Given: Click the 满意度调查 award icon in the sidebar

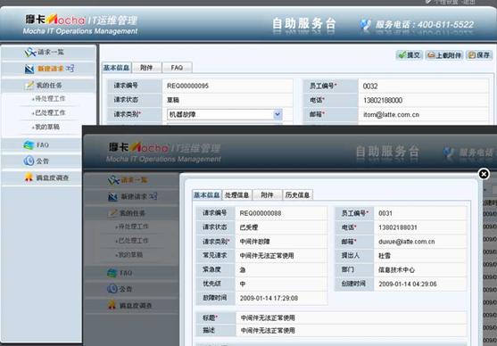Looking at the screenshot, I should [29, 177].
